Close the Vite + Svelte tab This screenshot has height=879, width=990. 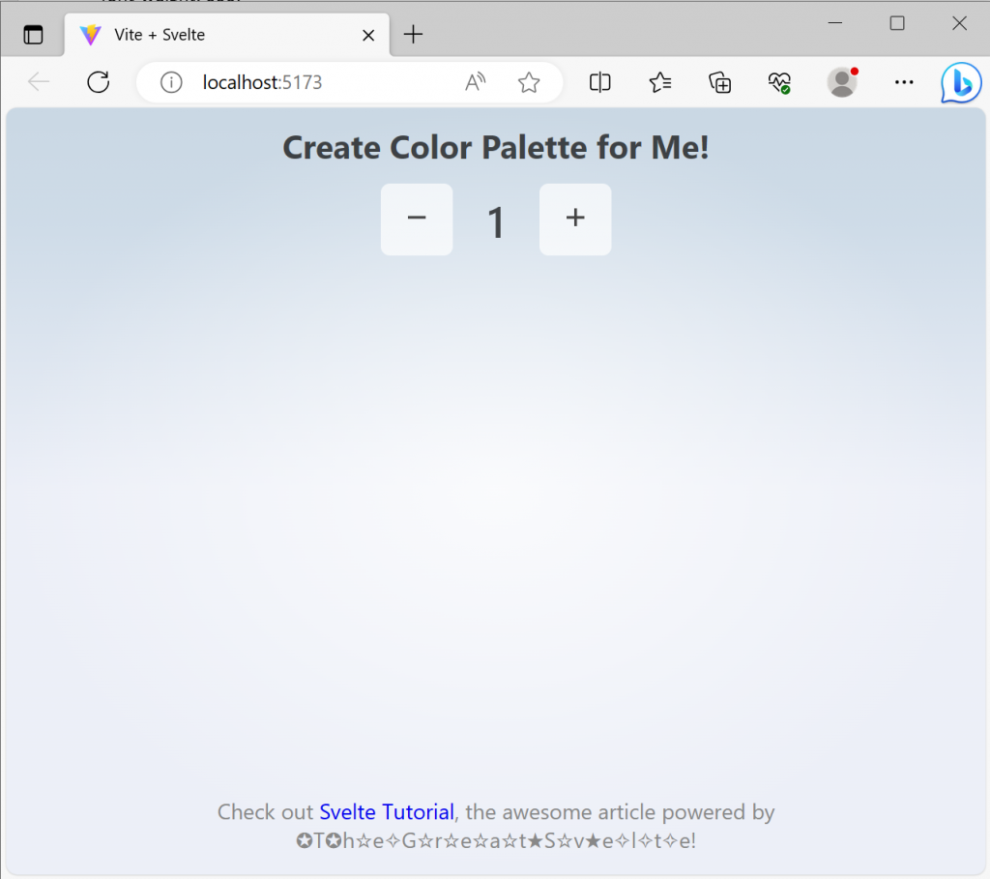click(x=368, y=36)
